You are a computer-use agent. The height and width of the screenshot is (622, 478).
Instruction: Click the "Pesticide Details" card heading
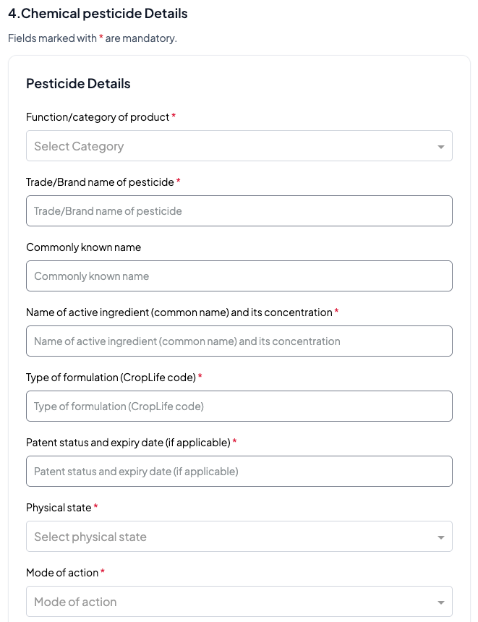78,84
